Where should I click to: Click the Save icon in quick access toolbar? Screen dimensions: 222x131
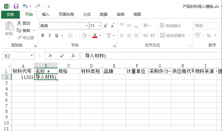[16, 6]
